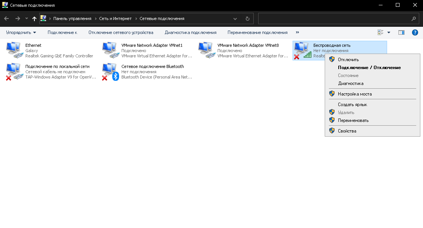Viewport: 423px width, 228px height.
Task: Toggle the preview pane icon
Action: (401, 32)
